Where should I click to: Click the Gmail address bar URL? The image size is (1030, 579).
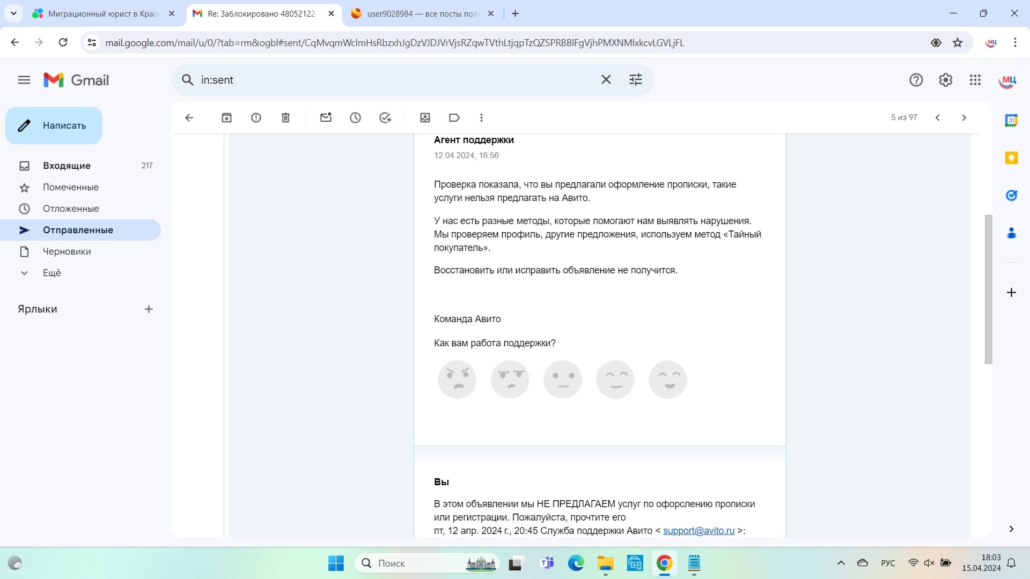394,43
